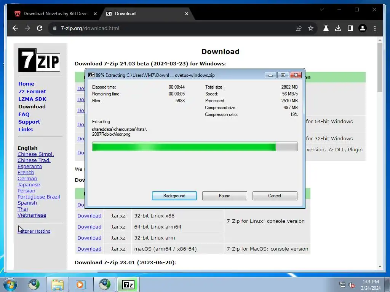Maximize the 7-Zip extracting dialog
390x292 pixels.
[283, 75]
